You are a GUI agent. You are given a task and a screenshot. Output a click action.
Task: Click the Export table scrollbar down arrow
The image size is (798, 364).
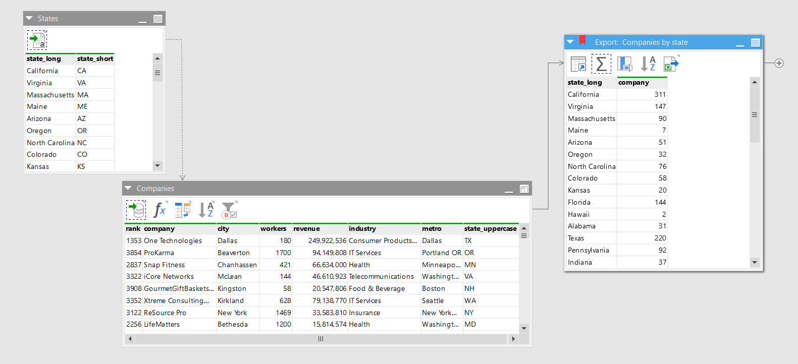(x=755, y=262)
